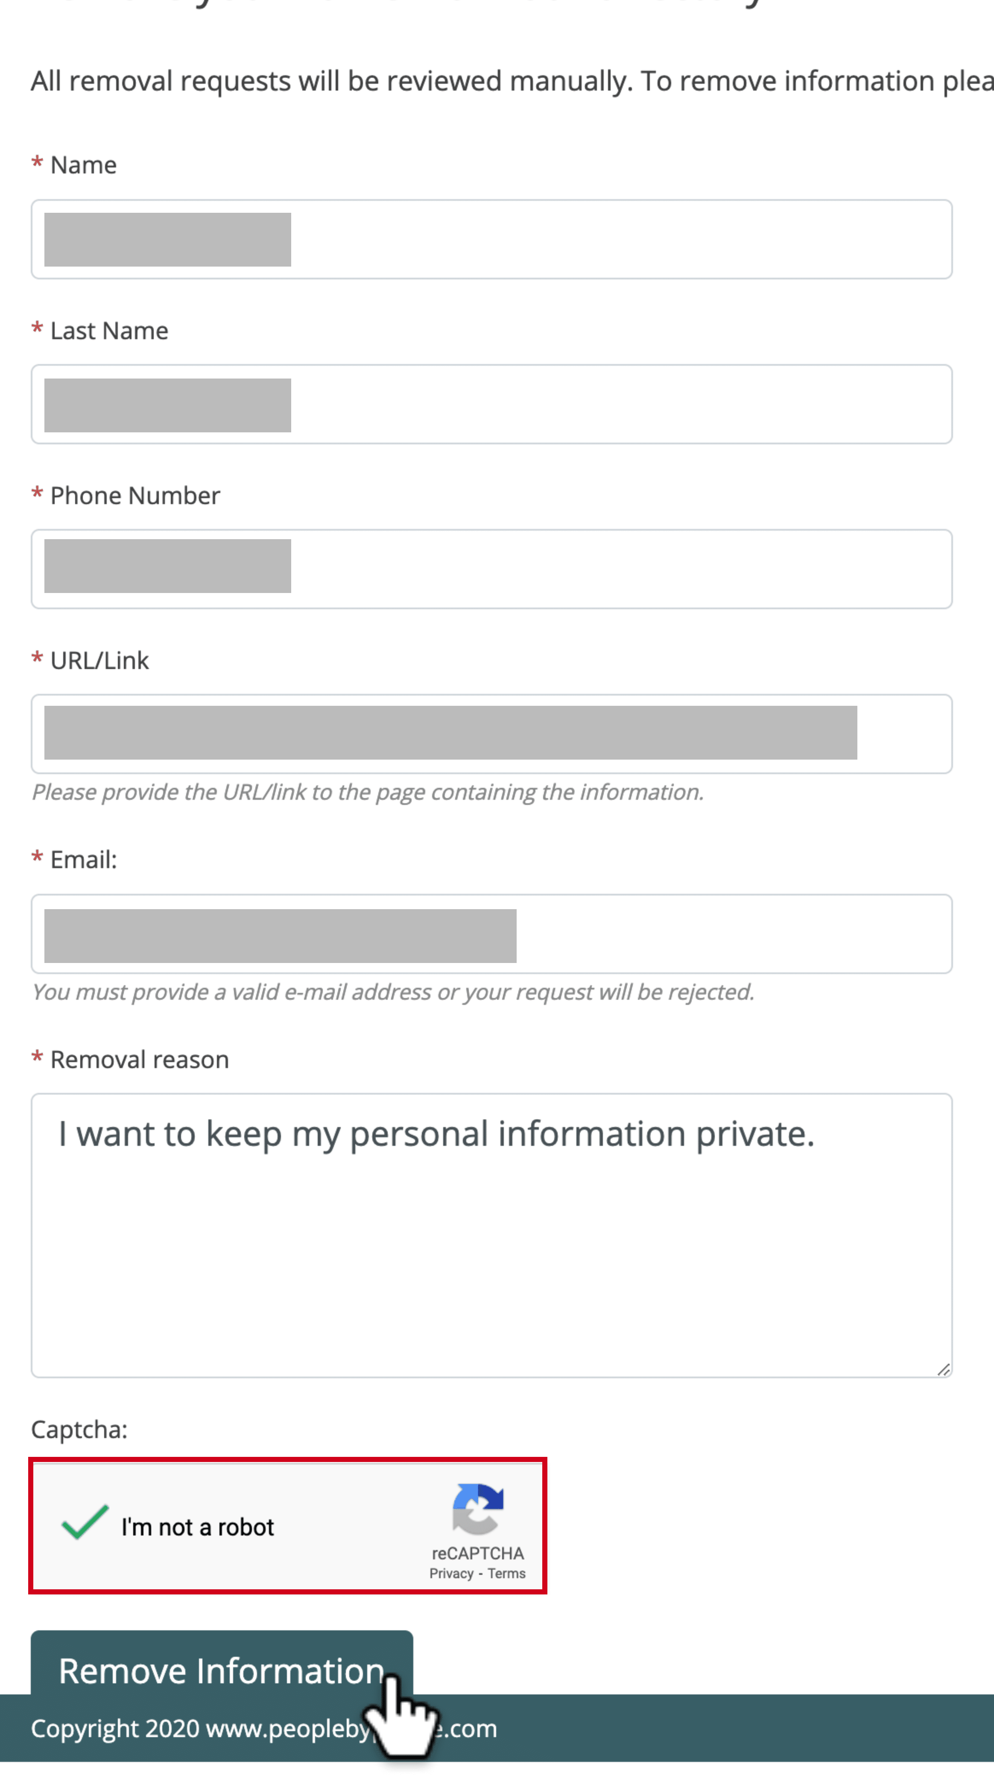
Task: Toggle the I'm not a robot checkmark
Action: pyautogui.click(x=85, y=1523)
